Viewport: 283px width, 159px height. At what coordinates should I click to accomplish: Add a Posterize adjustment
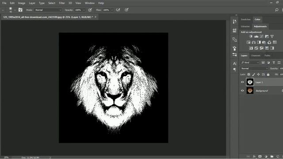click(x=256, y=48)
